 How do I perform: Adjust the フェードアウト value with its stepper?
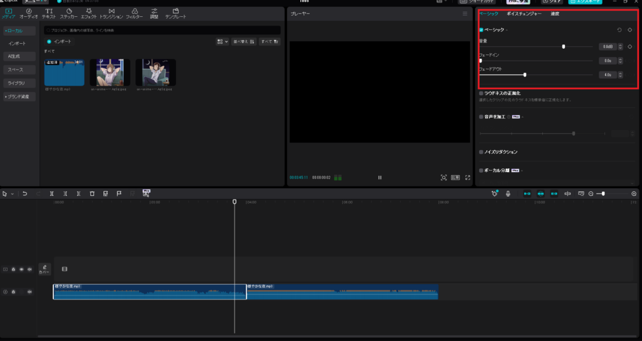[620, 74]
